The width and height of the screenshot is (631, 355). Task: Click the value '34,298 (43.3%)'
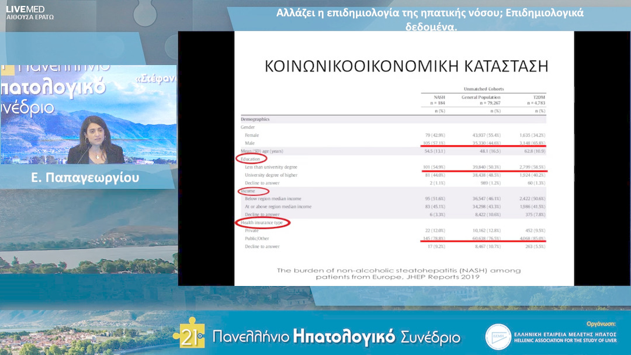point(487,207)
